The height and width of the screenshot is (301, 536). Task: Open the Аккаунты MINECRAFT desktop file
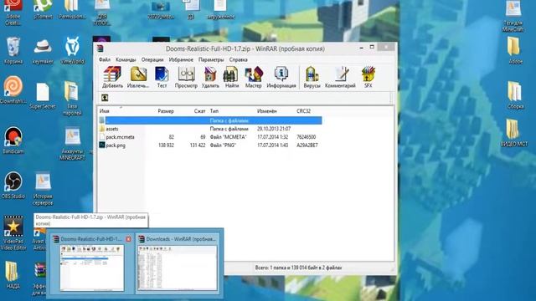click(x=72, y=144)
